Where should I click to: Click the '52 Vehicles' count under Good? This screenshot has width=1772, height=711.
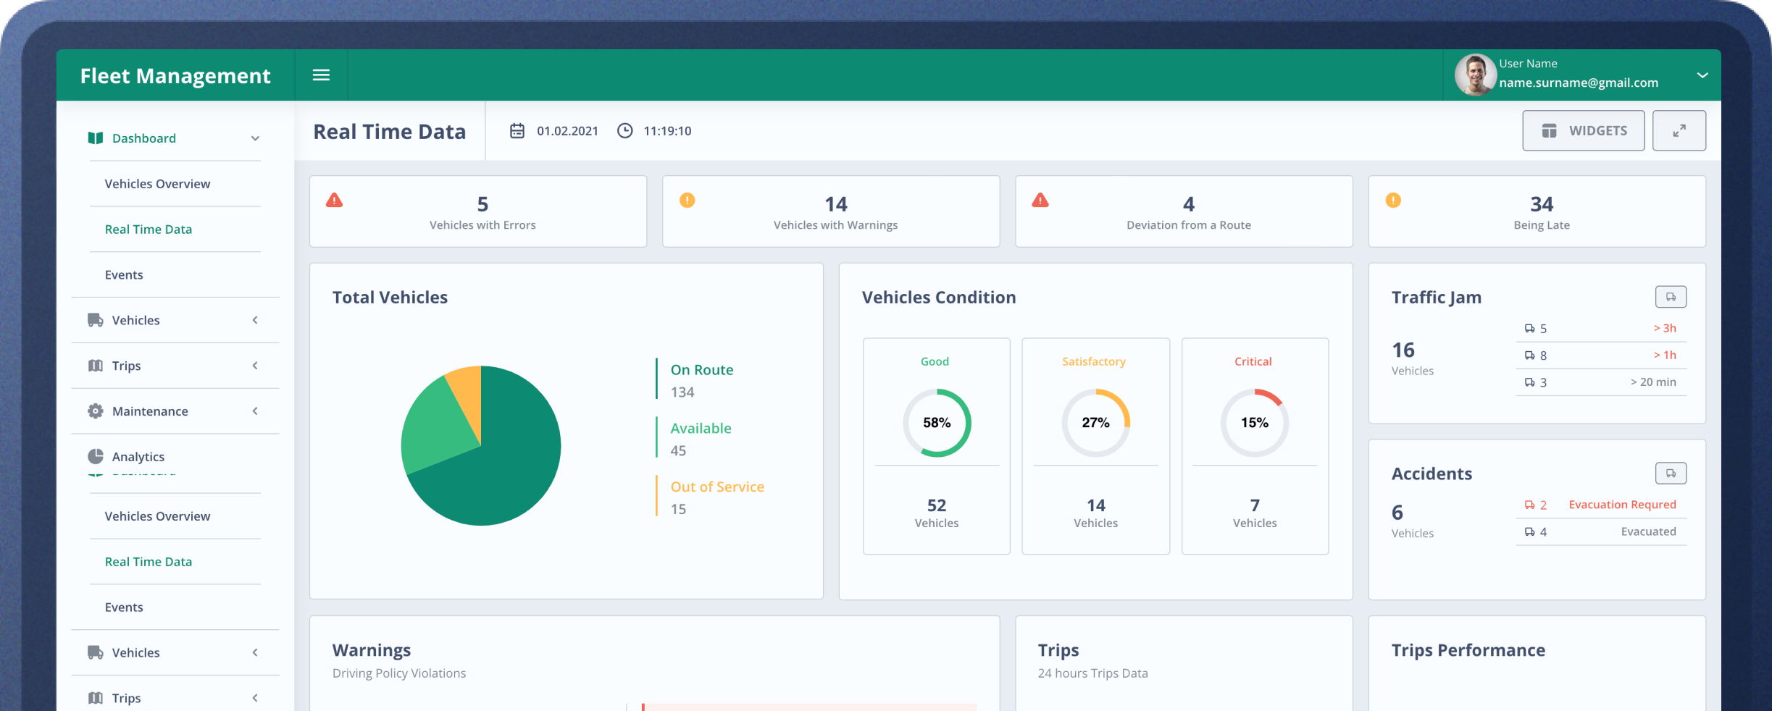937,513
